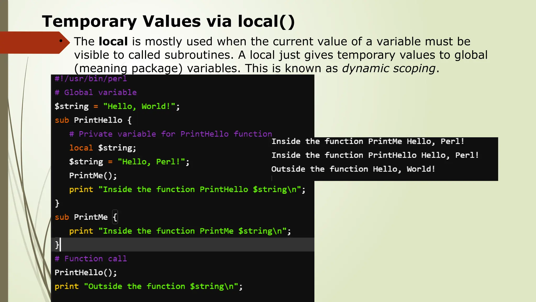Click the paragraph line starting '(meaning package) variables'

coord(256,68)
